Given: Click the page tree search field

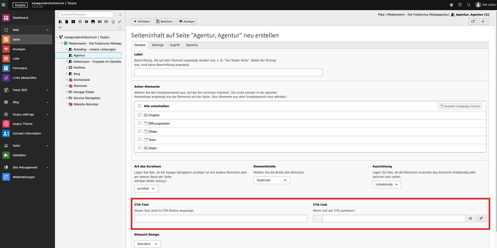Looking at the screenshot, I should (x=86, y=15).
